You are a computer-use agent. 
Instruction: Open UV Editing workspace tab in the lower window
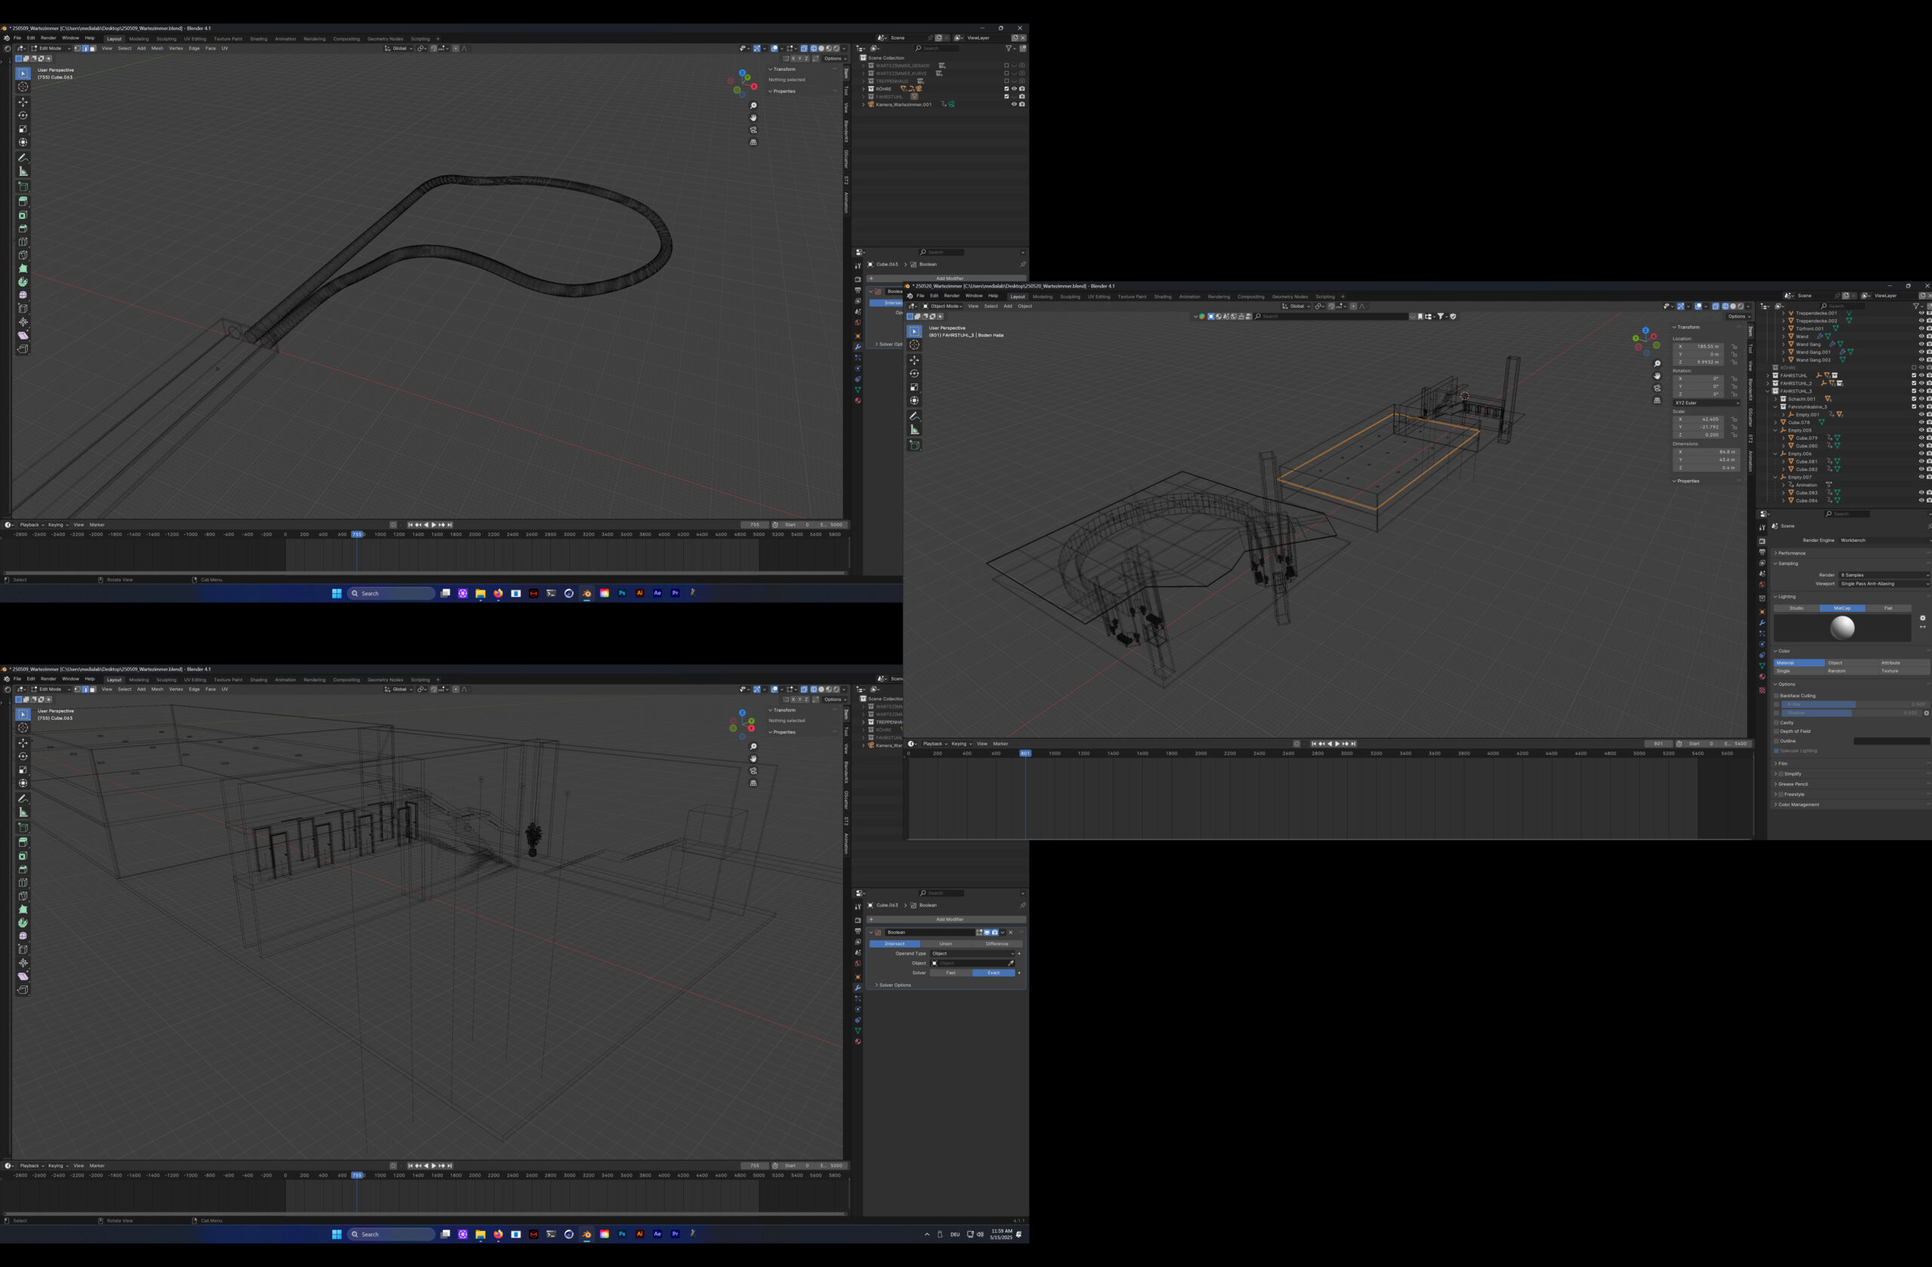tap(195, 680)
